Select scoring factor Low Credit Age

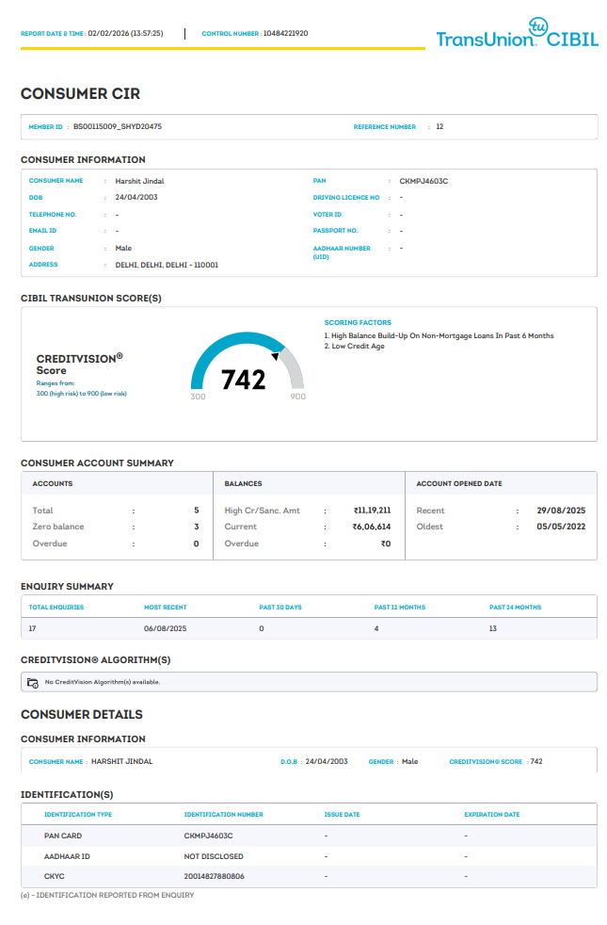pyautogui.click(x=354, y=347)
